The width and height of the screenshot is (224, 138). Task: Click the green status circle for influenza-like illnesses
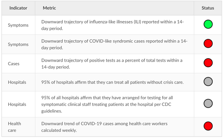pos(208,24)
